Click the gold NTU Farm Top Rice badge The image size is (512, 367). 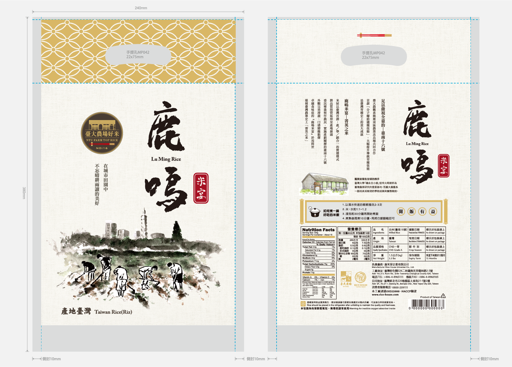coord(102,133)
